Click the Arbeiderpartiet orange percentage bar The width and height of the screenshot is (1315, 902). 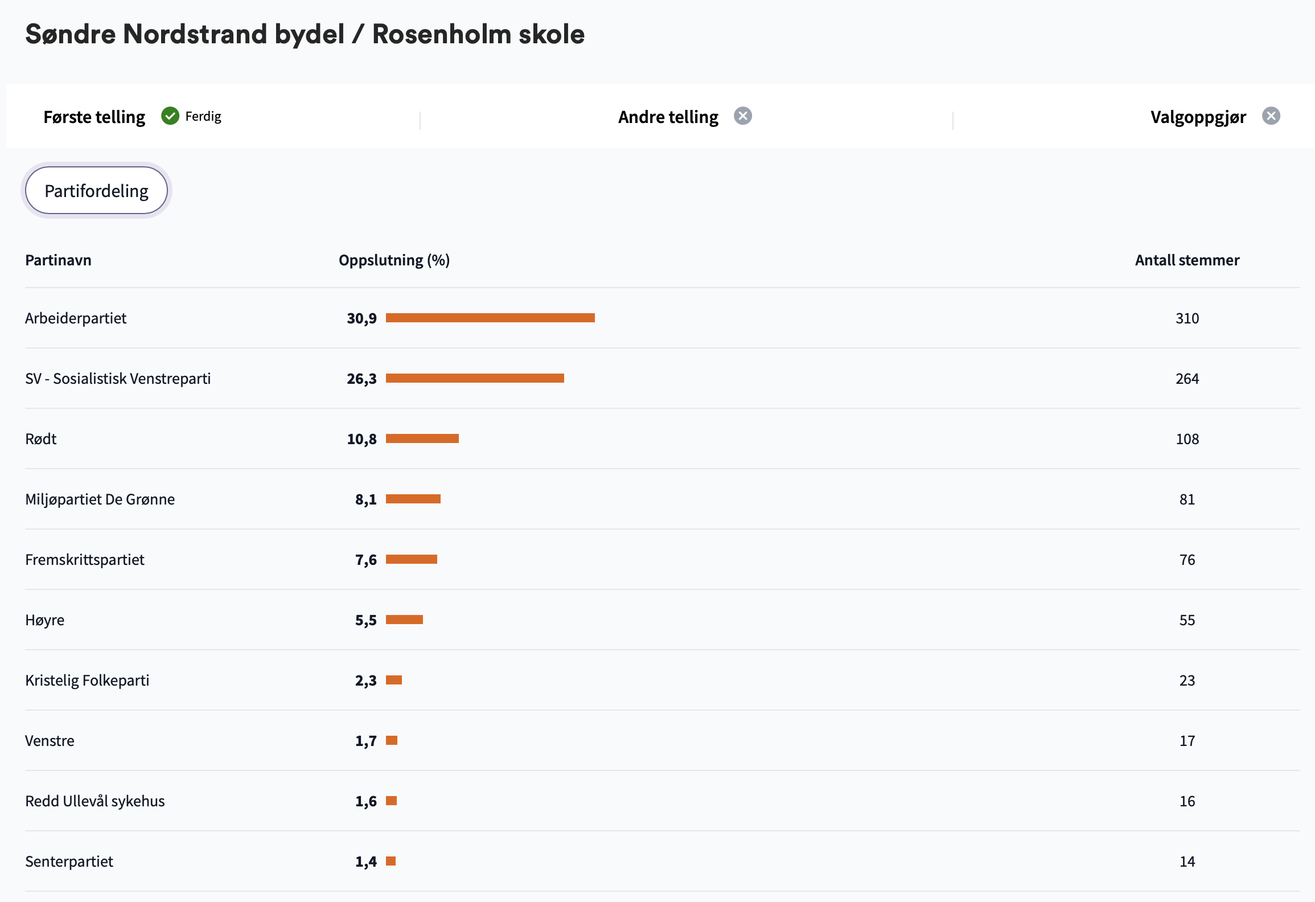[490, 318]
